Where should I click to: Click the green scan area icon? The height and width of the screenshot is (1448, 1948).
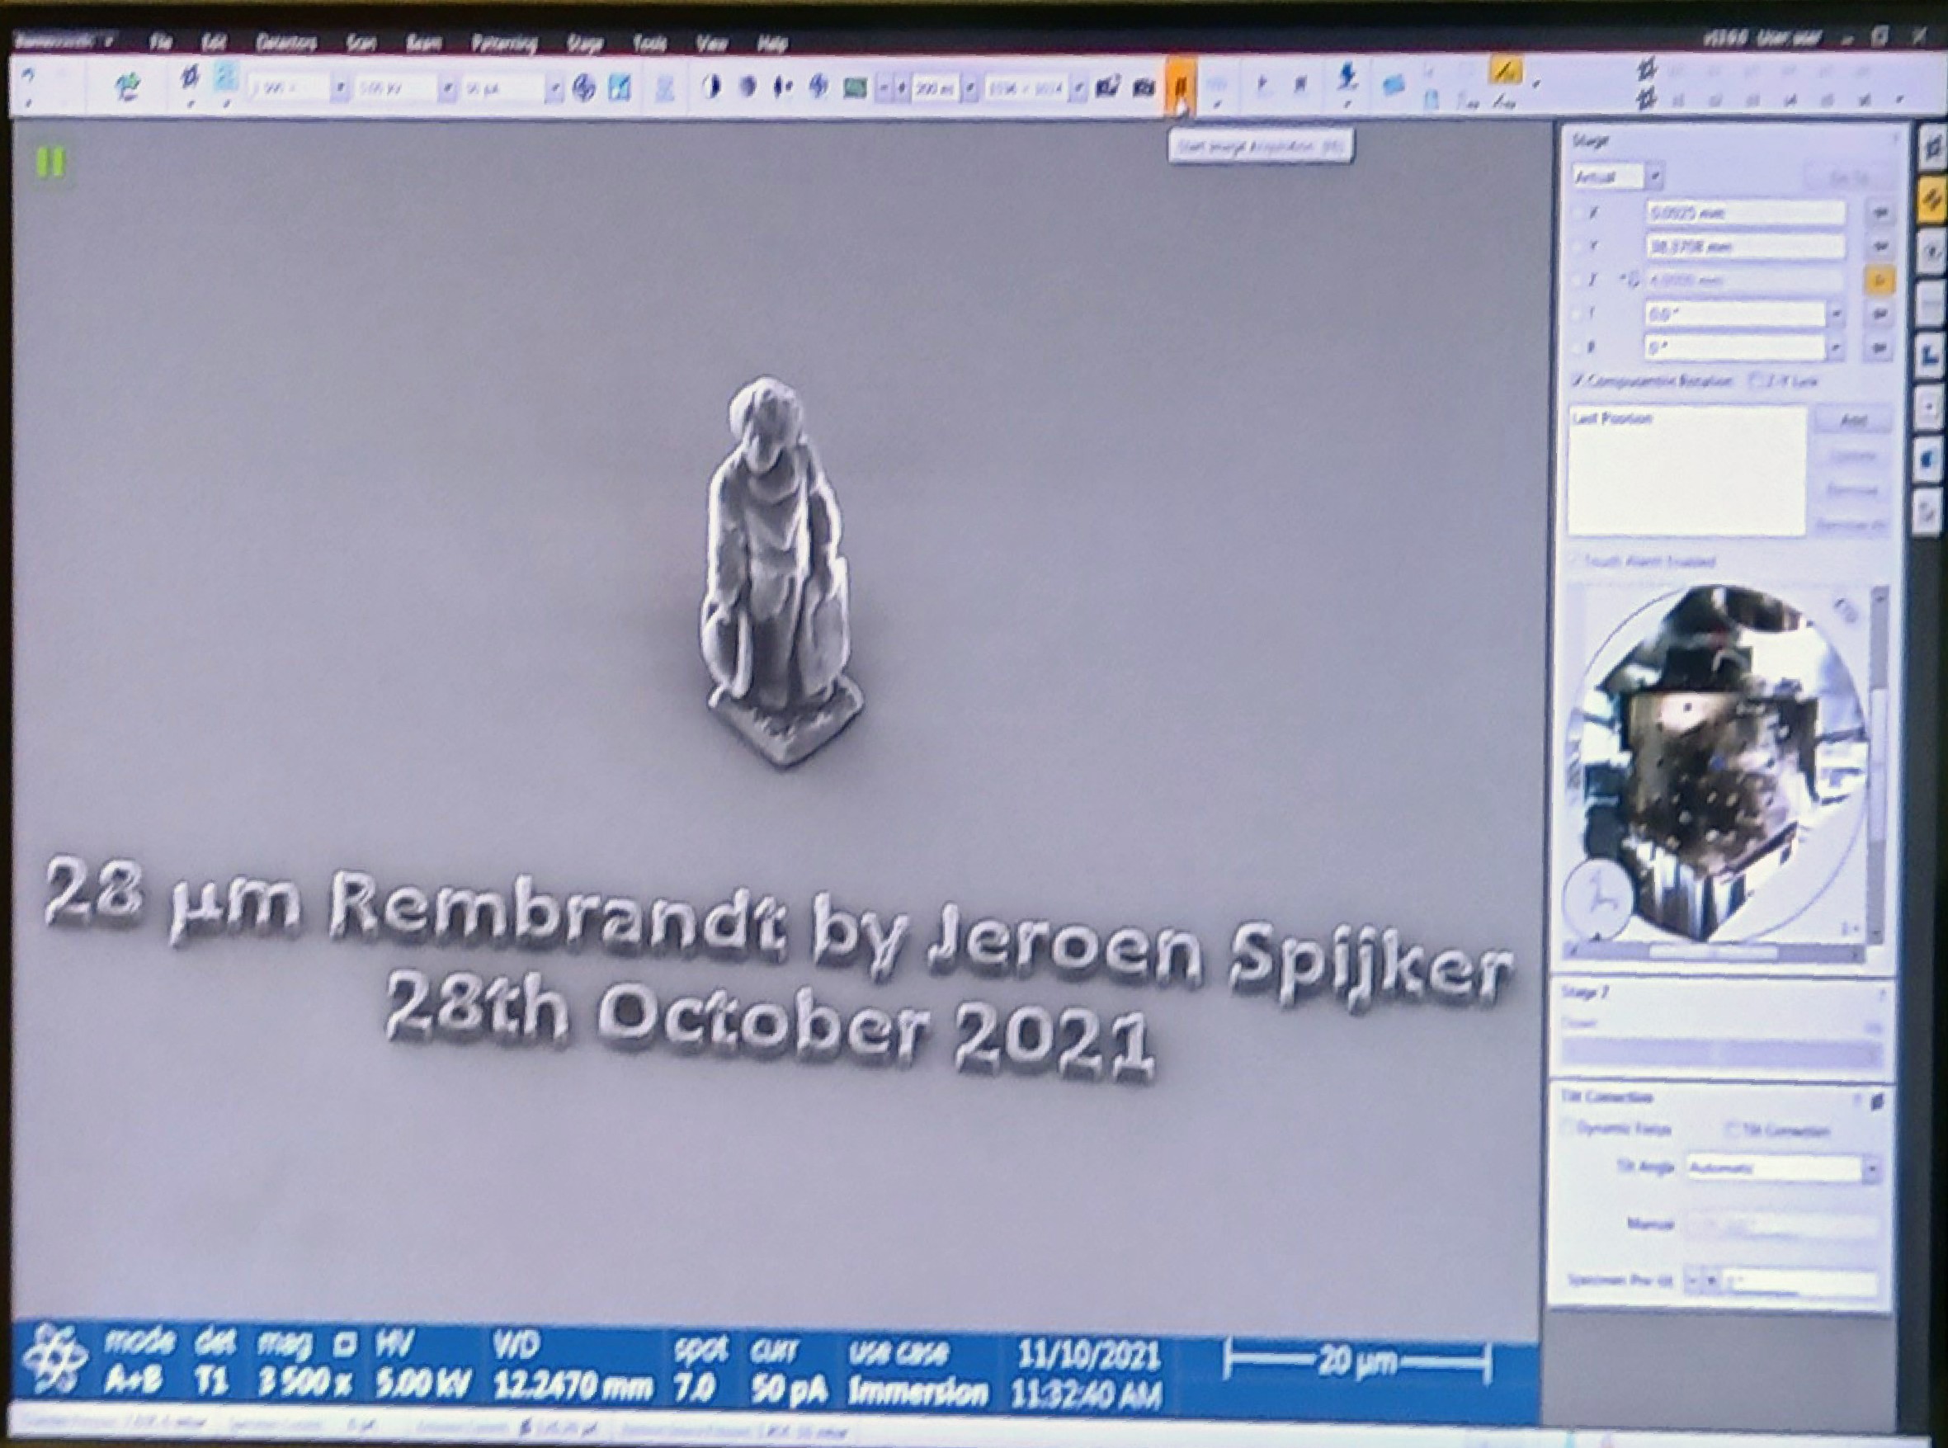click(x=855, y=87)
